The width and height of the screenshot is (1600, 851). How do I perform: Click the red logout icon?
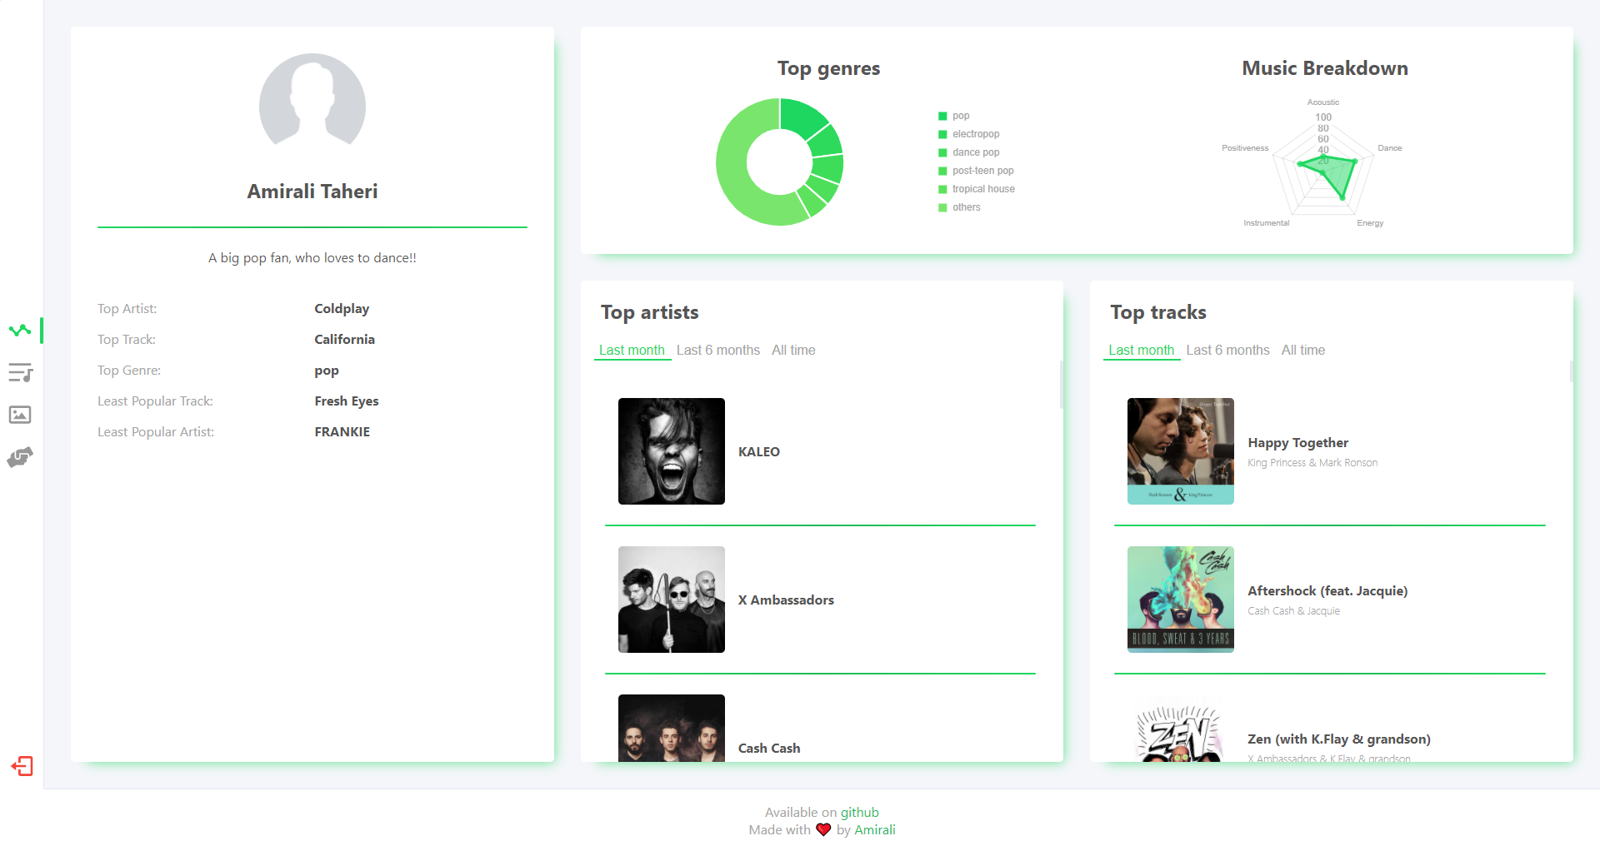22,766
